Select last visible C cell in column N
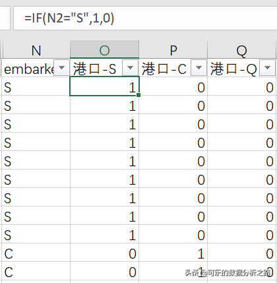This screenshot has width=277, height=283. point(36,271)
